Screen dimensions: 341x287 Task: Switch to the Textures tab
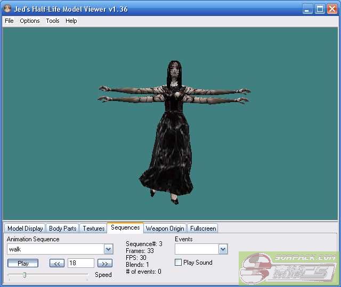click(94, 229)
